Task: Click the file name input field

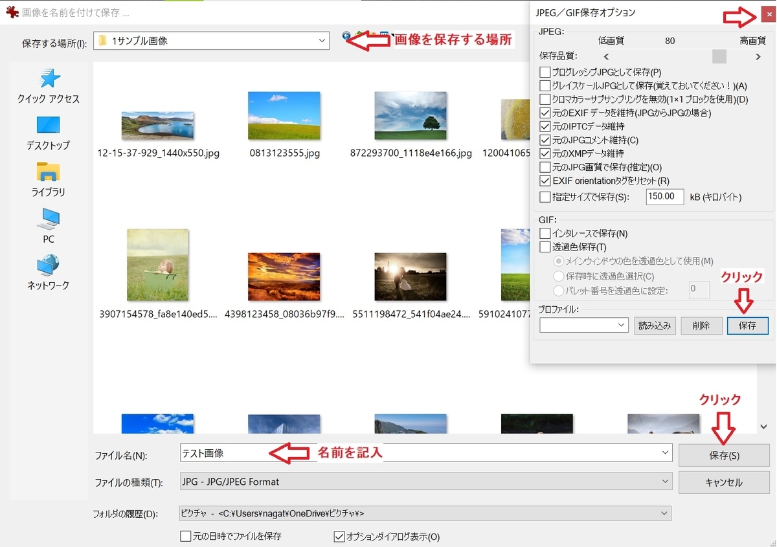Action: (x=425, y=453)
